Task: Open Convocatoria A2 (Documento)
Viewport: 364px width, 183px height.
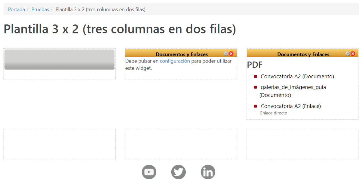Action: click(297, 77)
